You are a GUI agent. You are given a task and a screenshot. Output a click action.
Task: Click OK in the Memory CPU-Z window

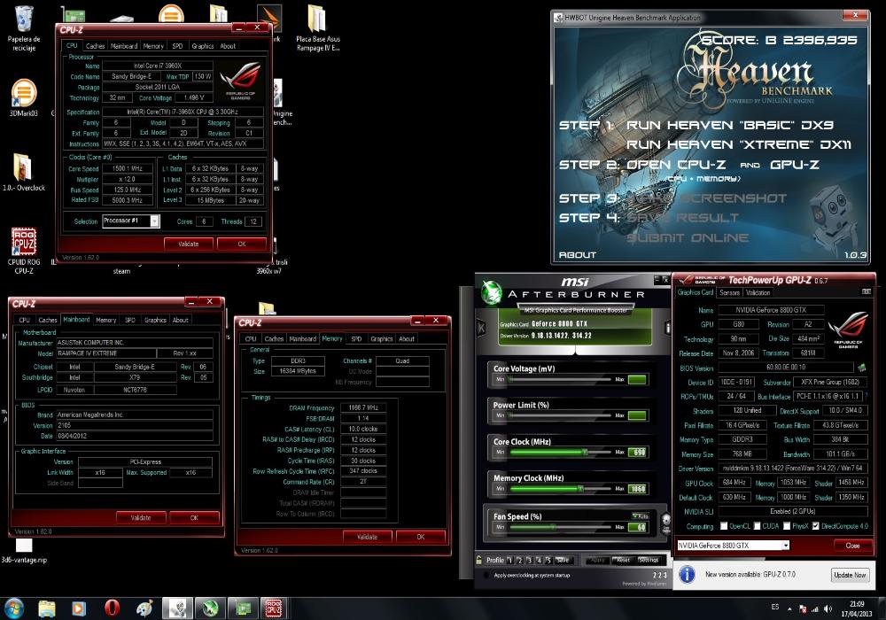(420, 537)
